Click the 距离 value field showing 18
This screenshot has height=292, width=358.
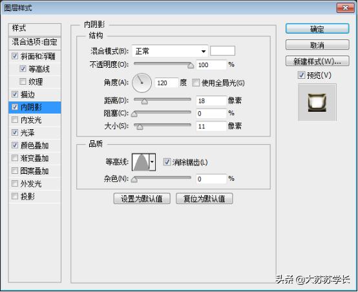[x=211, y=101]
